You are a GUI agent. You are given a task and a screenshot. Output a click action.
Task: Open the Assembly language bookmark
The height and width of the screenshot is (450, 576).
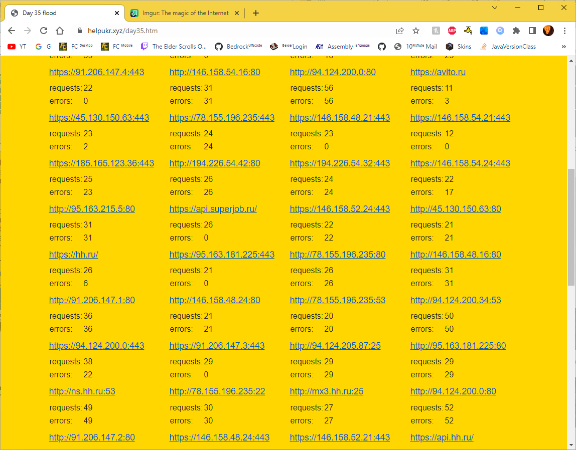point(343,47)
